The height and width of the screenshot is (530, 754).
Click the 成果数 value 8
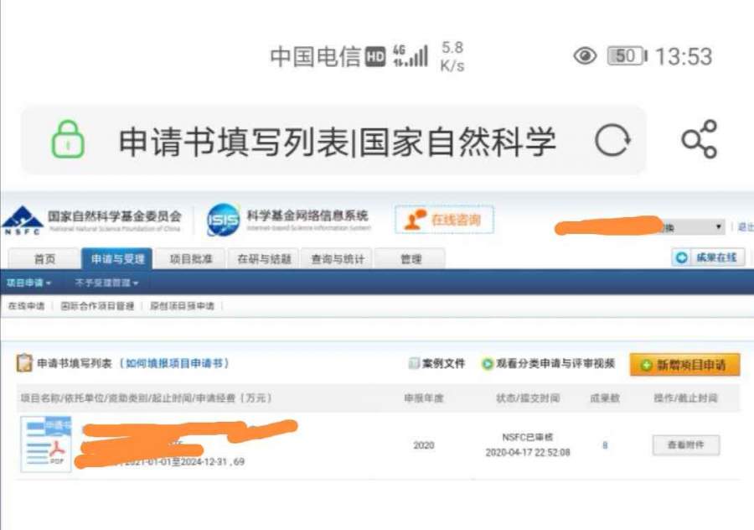605,445
